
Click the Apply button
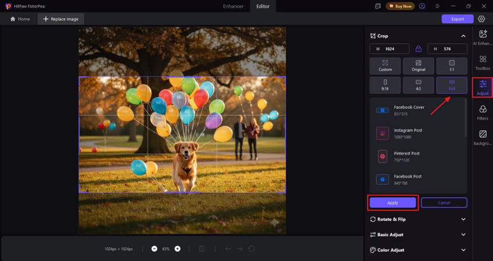(393, 202)
